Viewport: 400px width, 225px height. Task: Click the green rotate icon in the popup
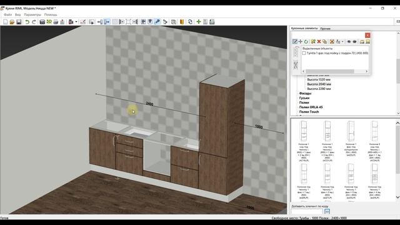pos(306,42)
